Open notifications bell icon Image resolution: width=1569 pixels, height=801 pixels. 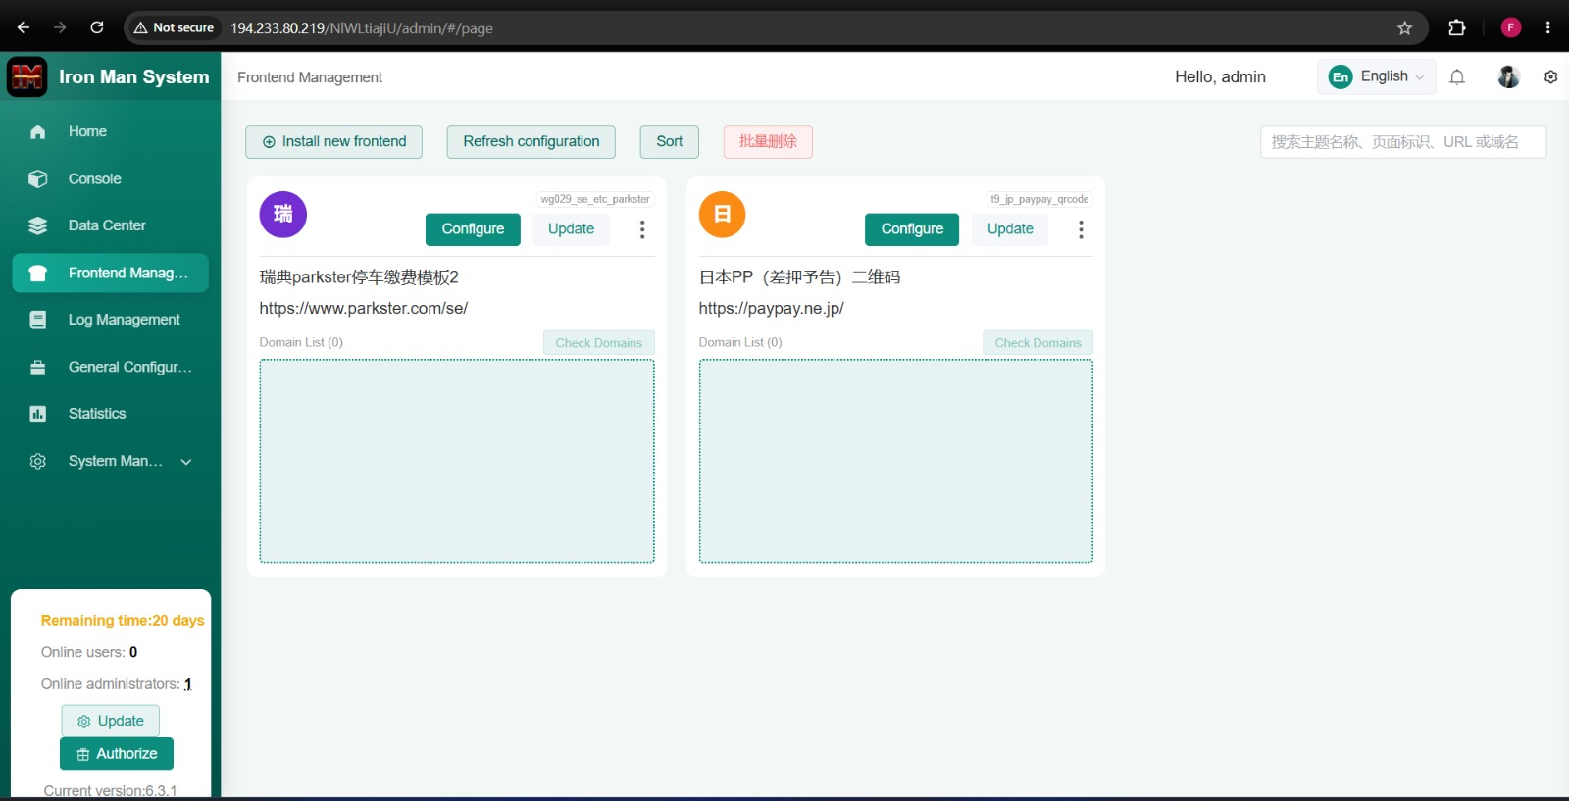(x=1457, y=77)
